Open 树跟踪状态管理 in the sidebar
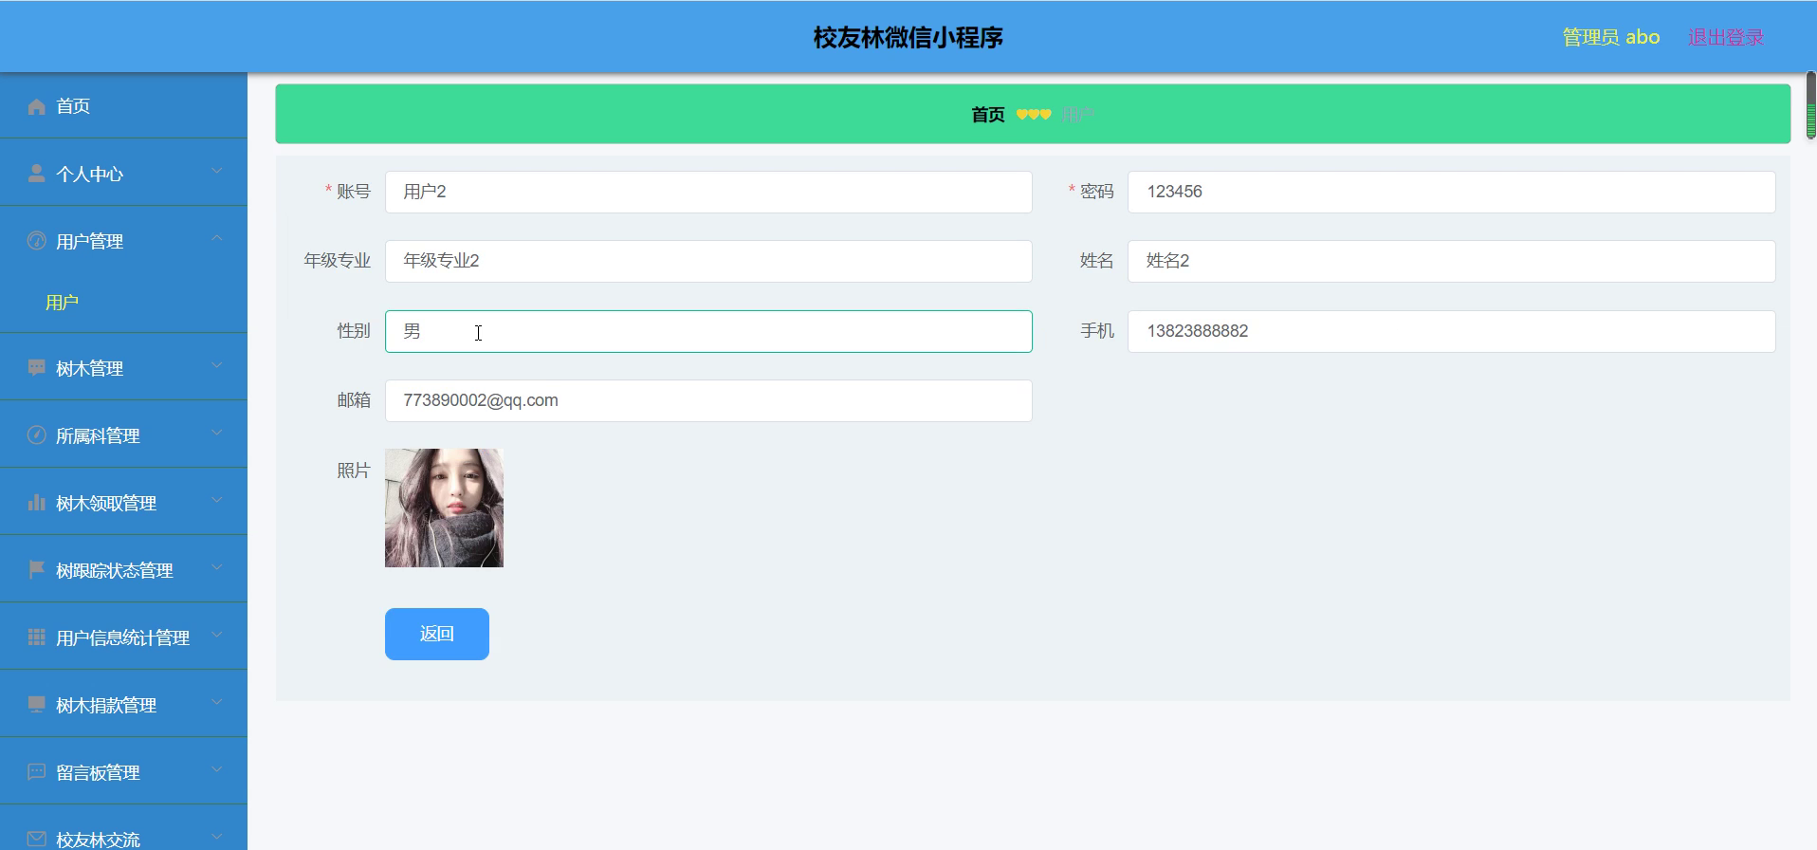The height and width of the screenshot is (850, 1817). (x=123, y=569)
